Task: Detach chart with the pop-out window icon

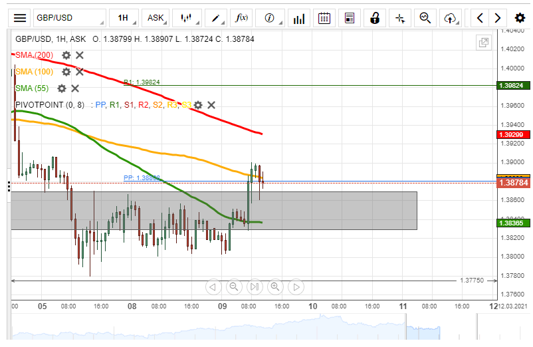Action: 483,43
